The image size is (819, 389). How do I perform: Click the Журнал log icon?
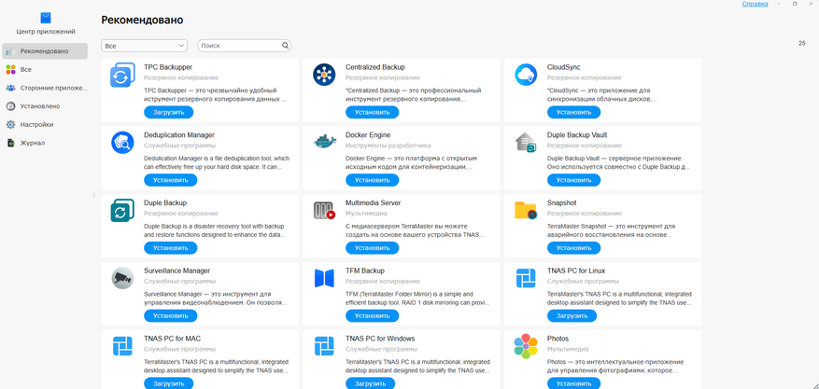[10, 143]
